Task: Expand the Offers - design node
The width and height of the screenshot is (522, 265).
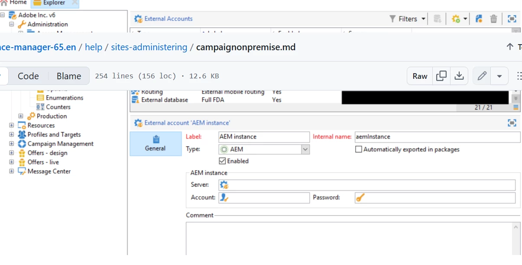Action: click(12, 153)
